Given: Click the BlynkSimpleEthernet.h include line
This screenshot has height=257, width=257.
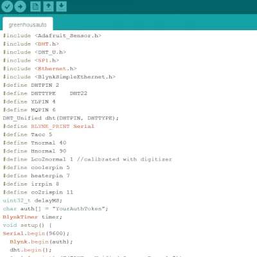Looking at the screenshot, I should (59, 77).
